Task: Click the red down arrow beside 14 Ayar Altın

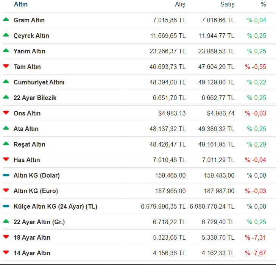Action: click(x=6, y=253)
